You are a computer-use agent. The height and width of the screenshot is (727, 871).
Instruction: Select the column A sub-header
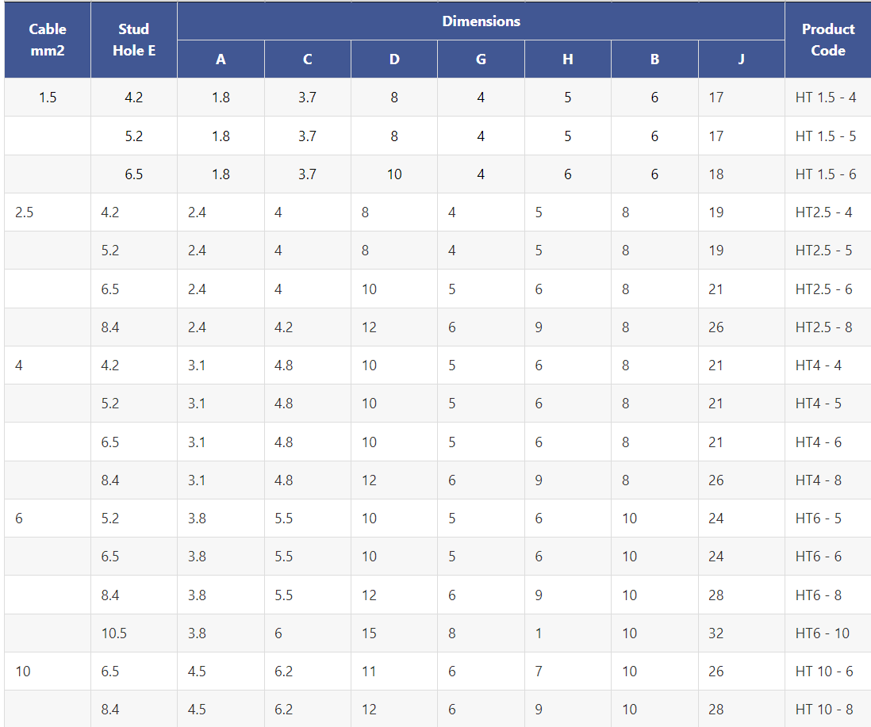pos(221,59)
